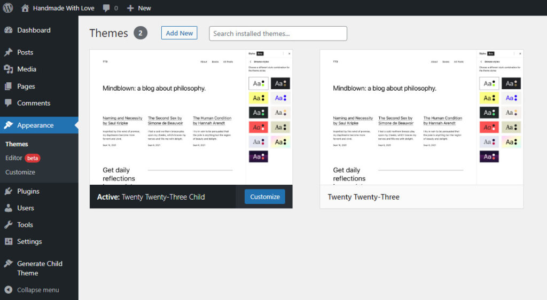
Task: Open the WordPress logo menu
Action: [x=7, y=7]
